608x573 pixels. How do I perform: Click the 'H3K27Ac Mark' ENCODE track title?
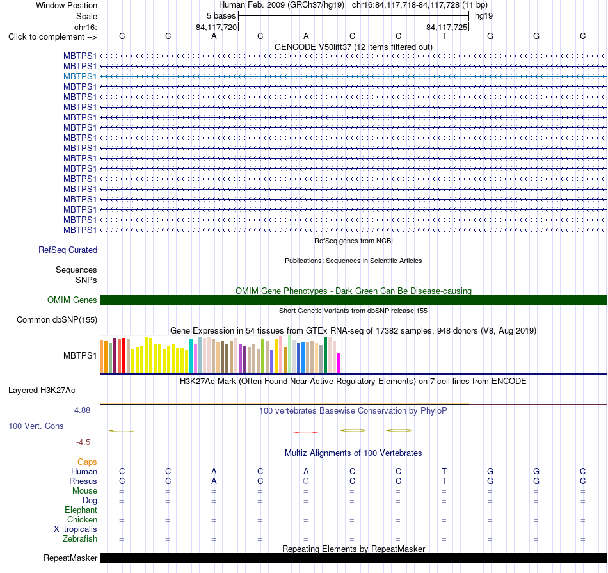pyautogui.click(x=353, y=381)
